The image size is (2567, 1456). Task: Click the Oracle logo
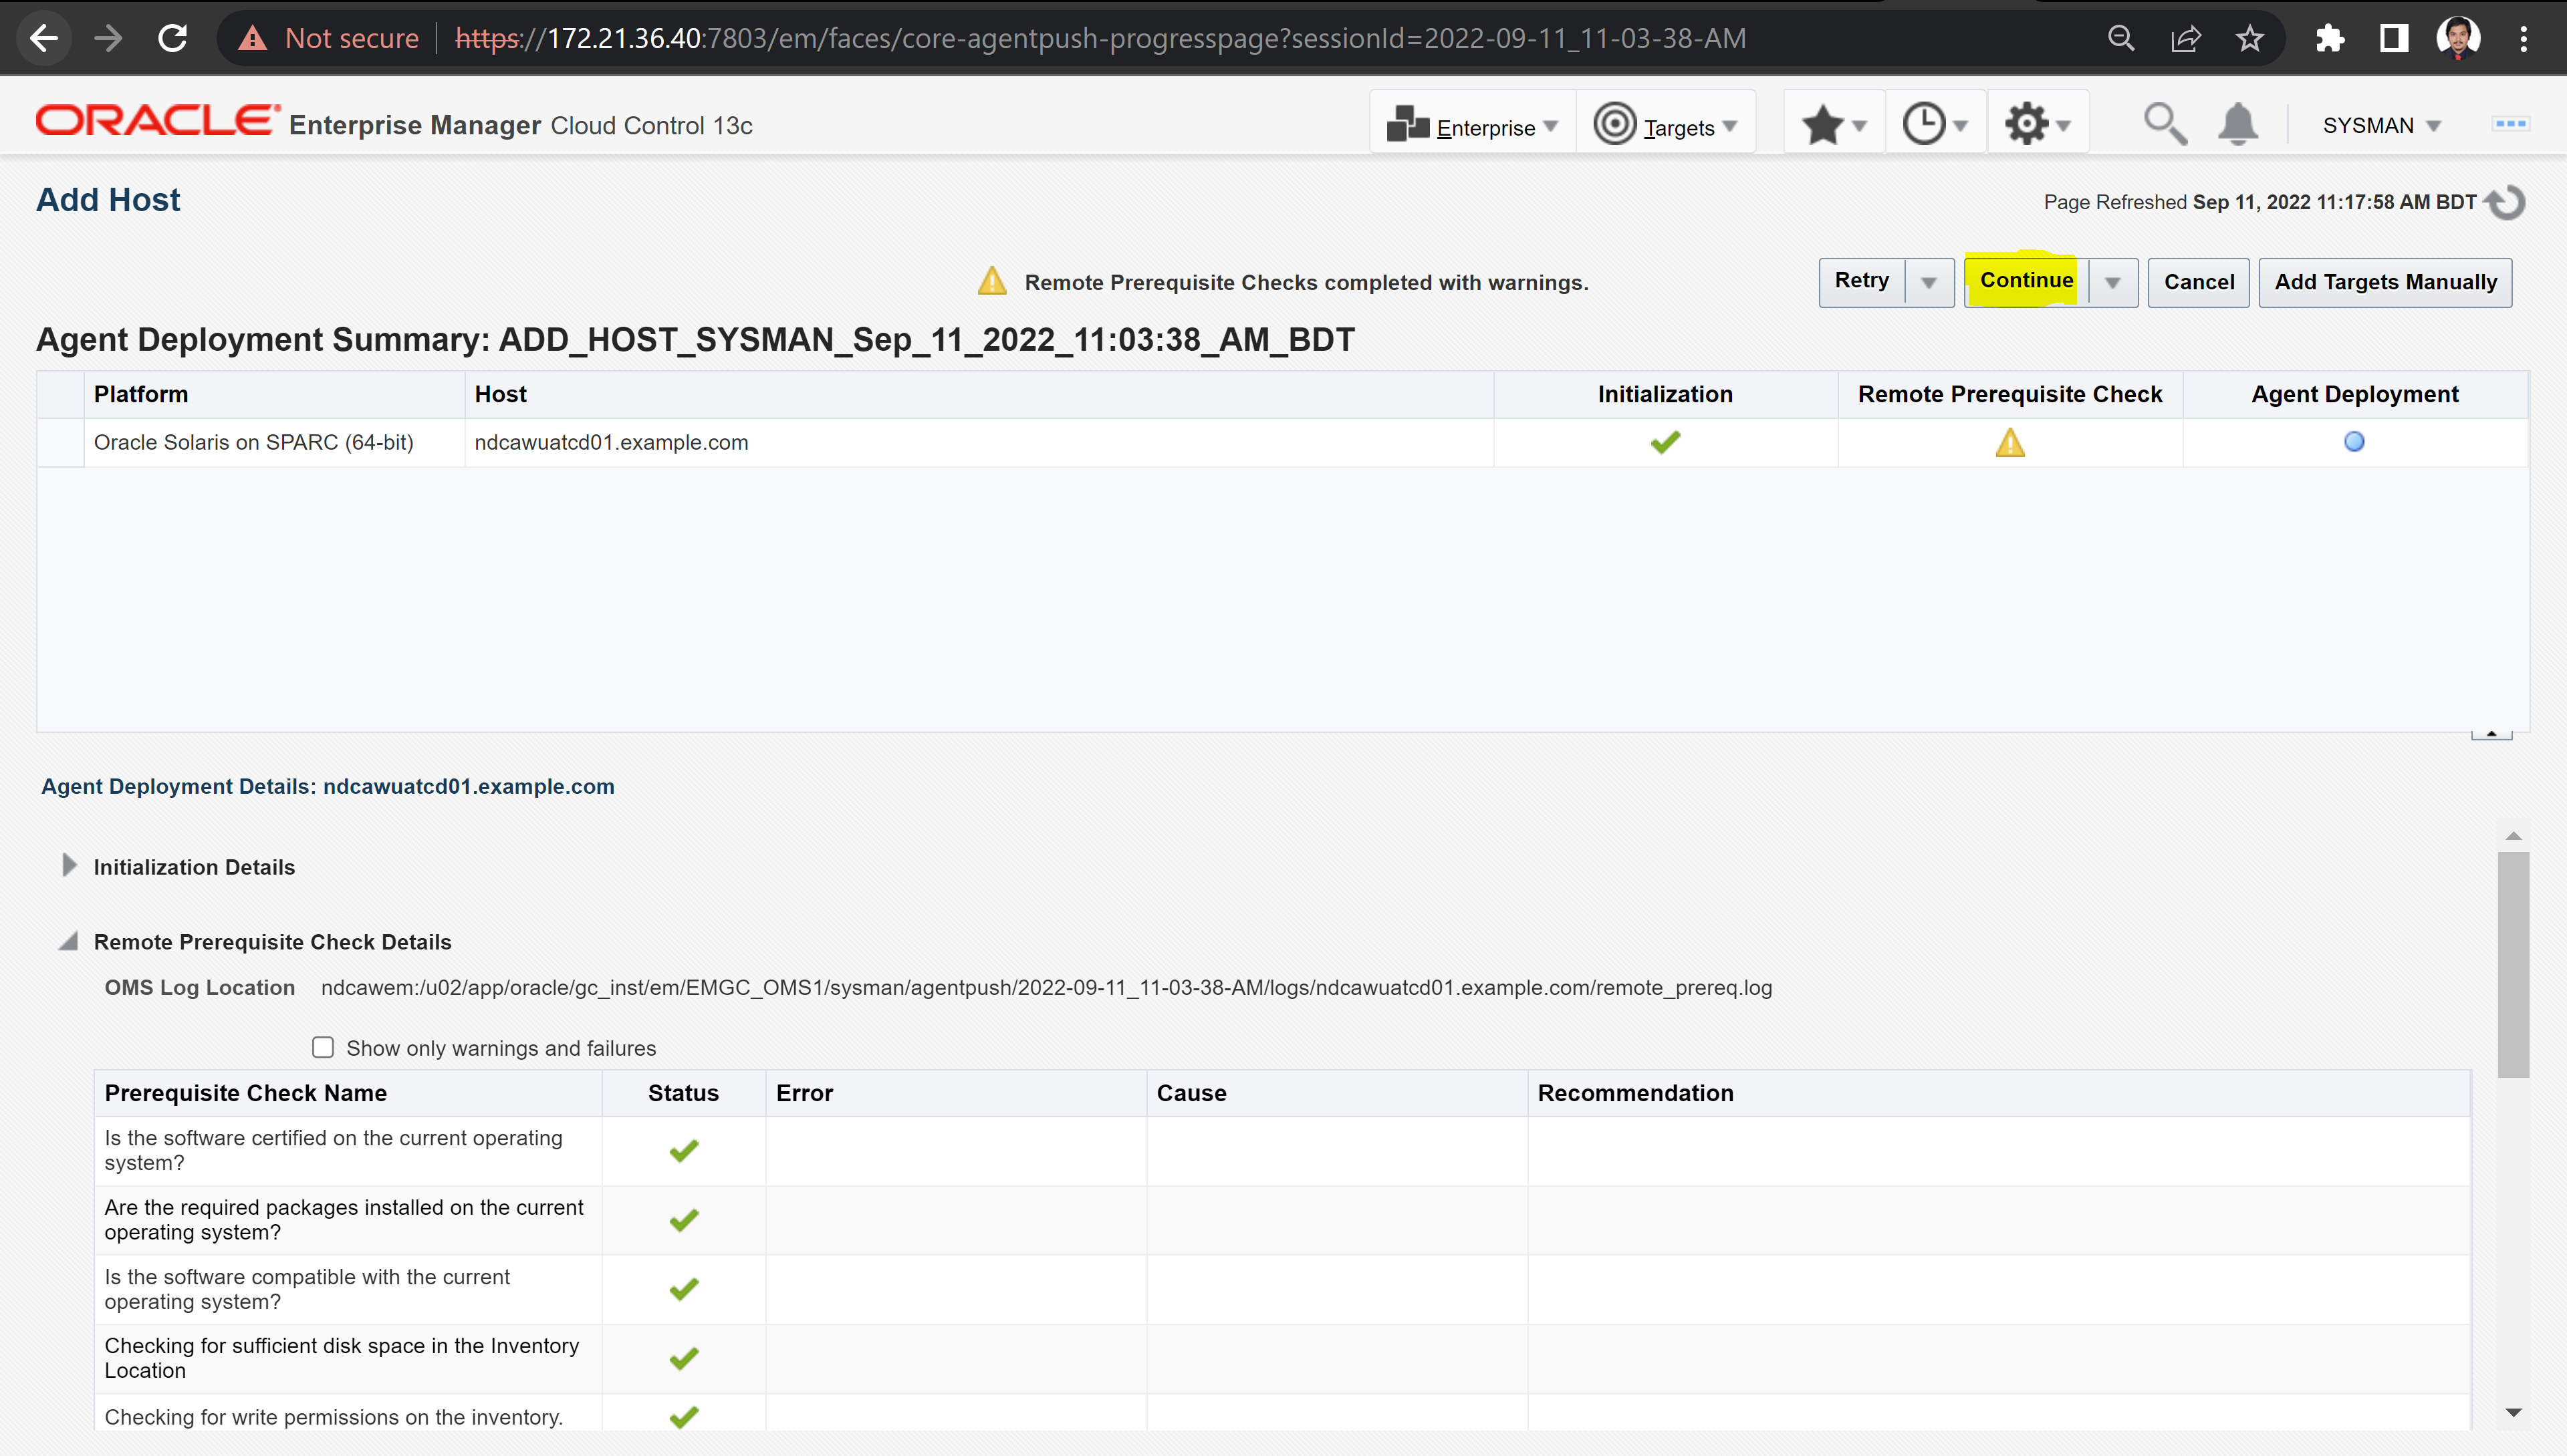(x=158, y=121)
